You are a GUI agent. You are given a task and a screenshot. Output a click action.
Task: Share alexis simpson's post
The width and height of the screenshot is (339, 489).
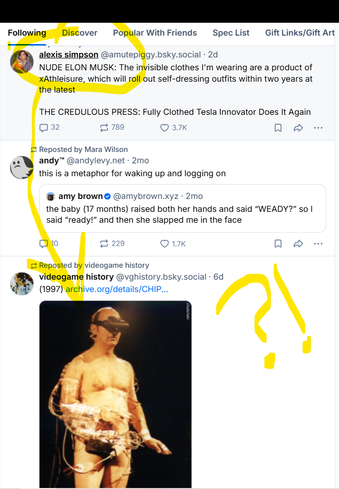tap(298, 128)
